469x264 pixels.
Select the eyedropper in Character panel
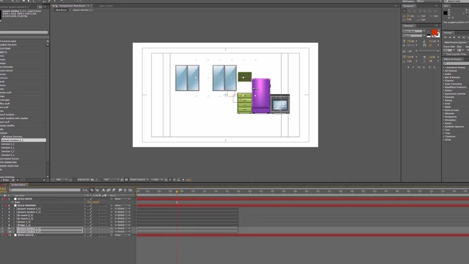tap(429, 31)
